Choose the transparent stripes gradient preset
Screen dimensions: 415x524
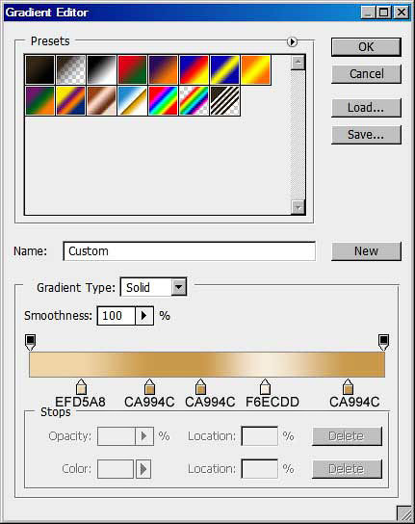click(x=224, y=100)
